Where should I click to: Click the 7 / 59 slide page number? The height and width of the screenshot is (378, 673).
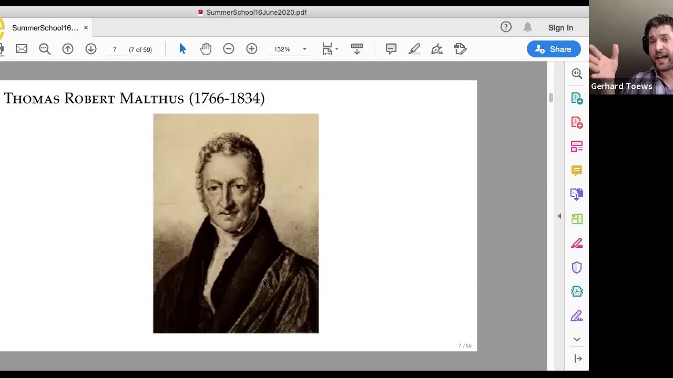coord(465,346)
